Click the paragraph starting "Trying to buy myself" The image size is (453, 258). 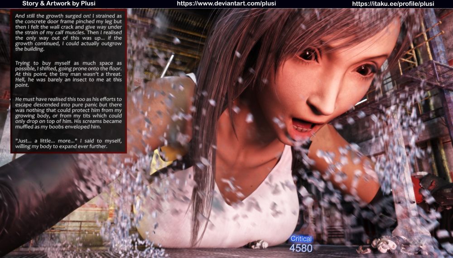click(x=68, y=74)
